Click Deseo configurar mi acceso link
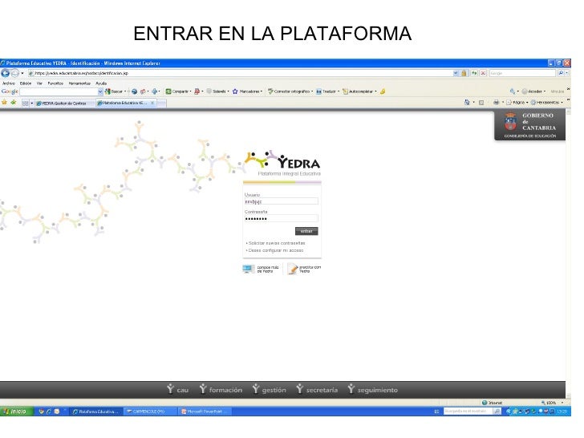 [275, 250]
